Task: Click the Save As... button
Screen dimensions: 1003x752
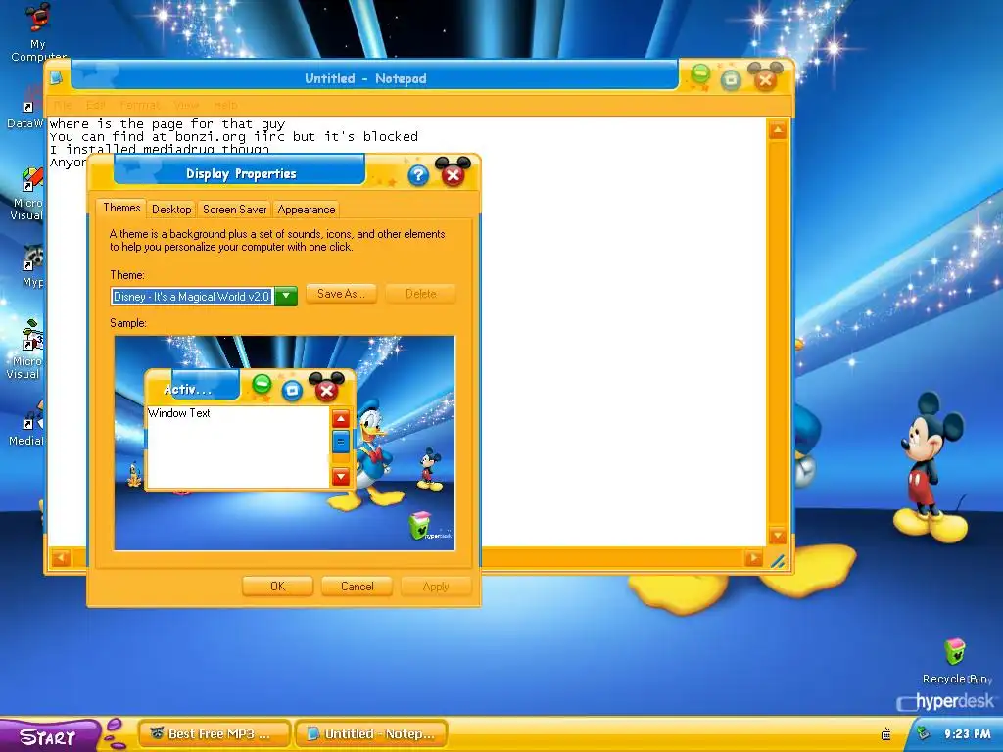Action: [341, 294]
